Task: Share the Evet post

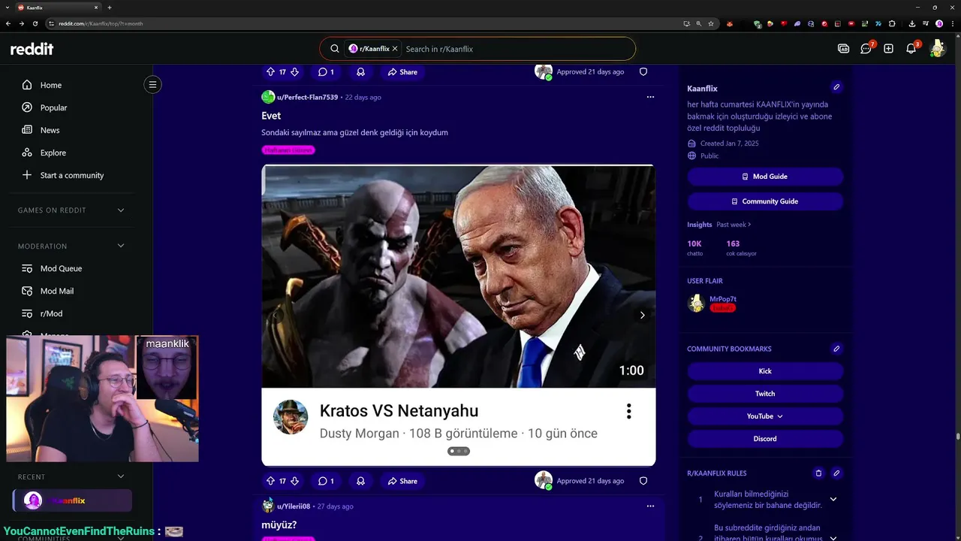Action: 402,481
